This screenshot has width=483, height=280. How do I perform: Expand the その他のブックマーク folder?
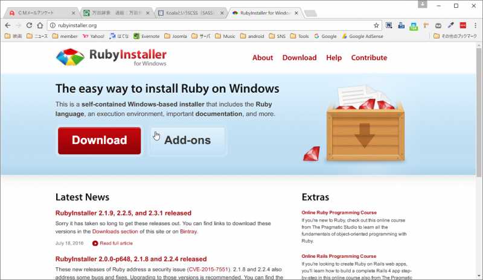tap(455, 36)
